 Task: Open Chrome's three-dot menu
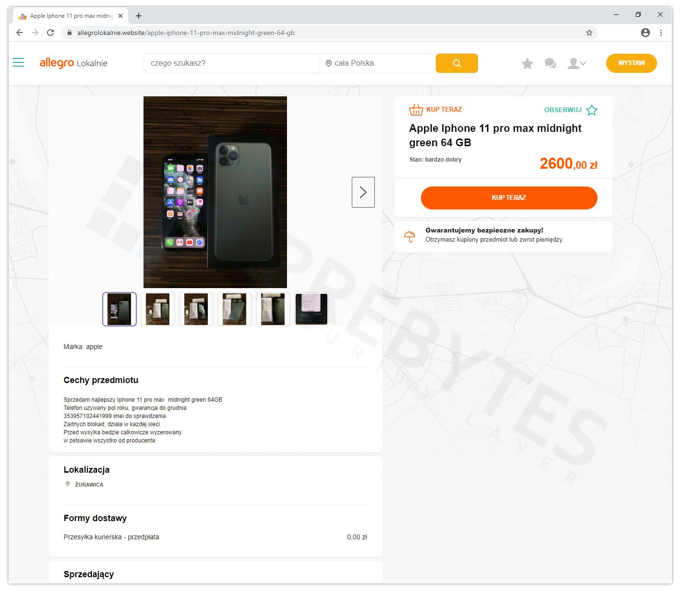coord(661,33)
